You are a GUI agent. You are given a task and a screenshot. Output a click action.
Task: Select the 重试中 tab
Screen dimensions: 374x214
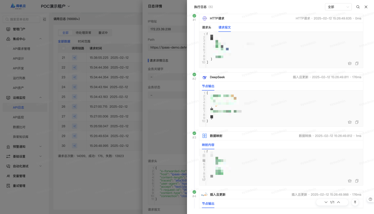tap(103, 33)
